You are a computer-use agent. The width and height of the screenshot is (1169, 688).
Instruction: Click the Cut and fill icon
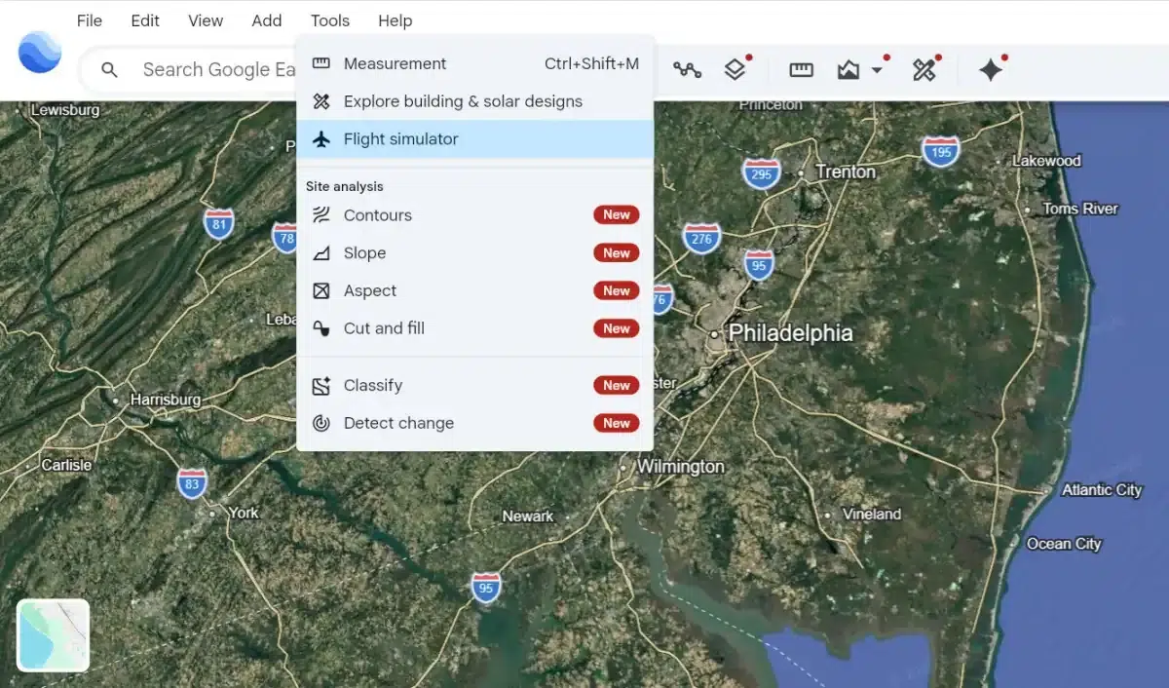click(x=321, y=328)
